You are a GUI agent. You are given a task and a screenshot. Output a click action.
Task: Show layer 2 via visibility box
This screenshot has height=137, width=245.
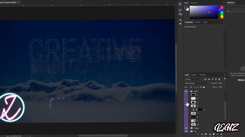(186, 99)
